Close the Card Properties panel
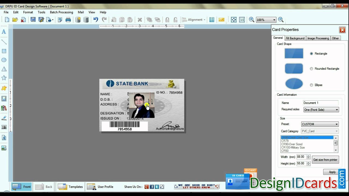 pos(342,30)
